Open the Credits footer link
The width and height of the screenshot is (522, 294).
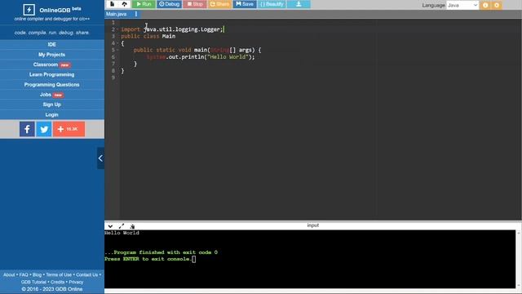pyautogui.click(x=57, y=282)
